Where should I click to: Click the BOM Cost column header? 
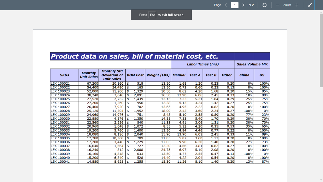pos(135,75)
